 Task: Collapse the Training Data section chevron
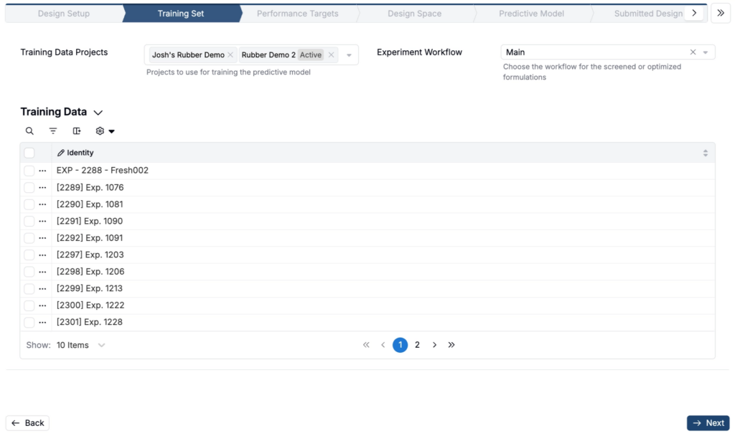pos(98,113)
